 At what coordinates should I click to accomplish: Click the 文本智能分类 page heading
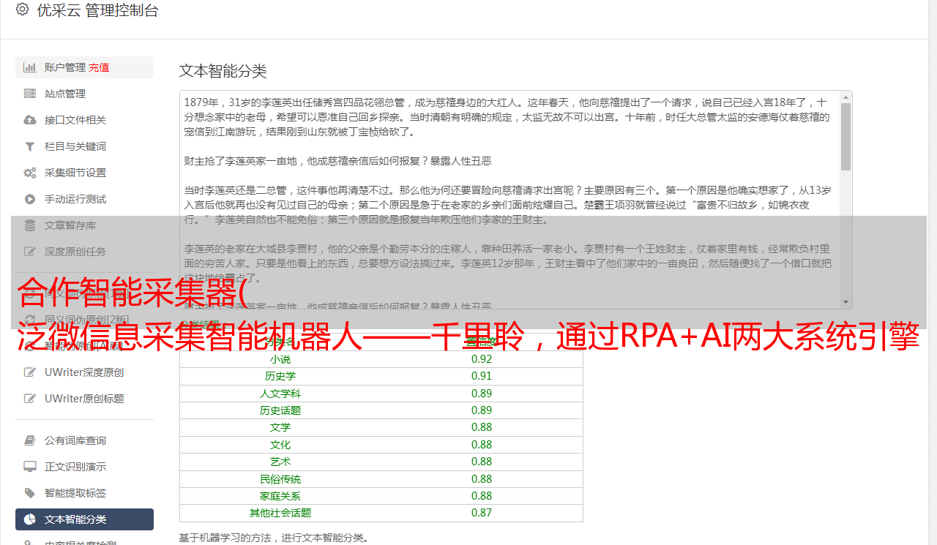click(x=223, y=71)
